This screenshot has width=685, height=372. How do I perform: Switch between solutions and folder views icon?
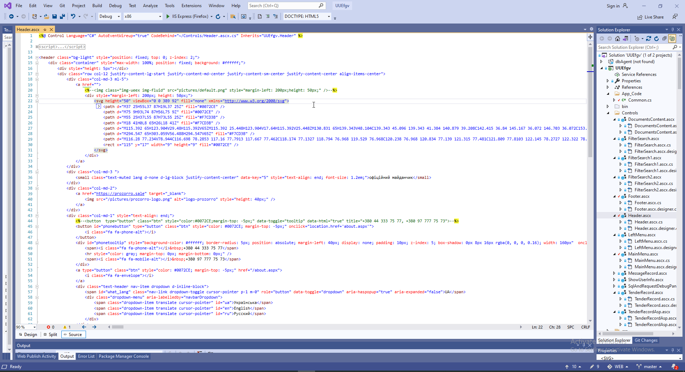625,38
